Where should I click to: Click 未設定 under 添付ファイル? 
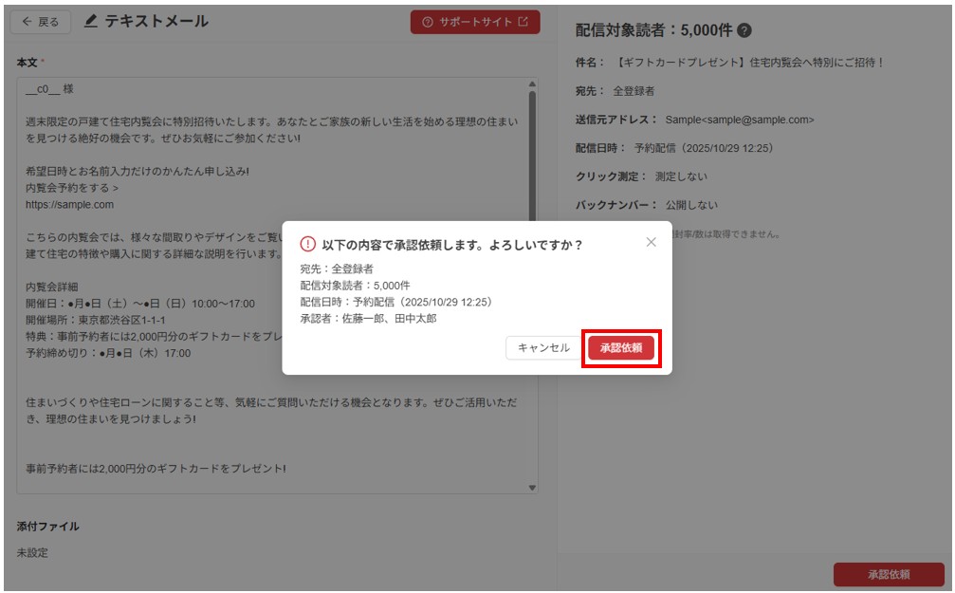pos(32,552)
